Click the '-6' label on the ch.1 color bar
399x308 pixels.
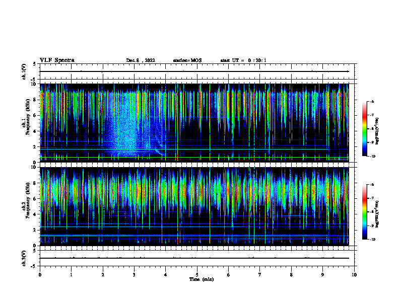click(372, 102)
